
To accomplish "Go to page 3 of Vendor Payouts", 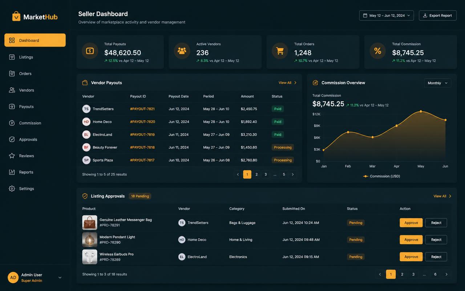I will (266, 174).
